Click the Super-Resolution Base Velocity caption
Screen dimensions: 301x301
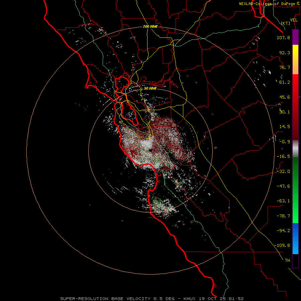point(152,299)
